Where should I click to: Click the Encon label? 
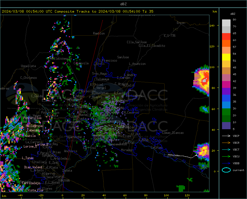click(x=181, y=23)
